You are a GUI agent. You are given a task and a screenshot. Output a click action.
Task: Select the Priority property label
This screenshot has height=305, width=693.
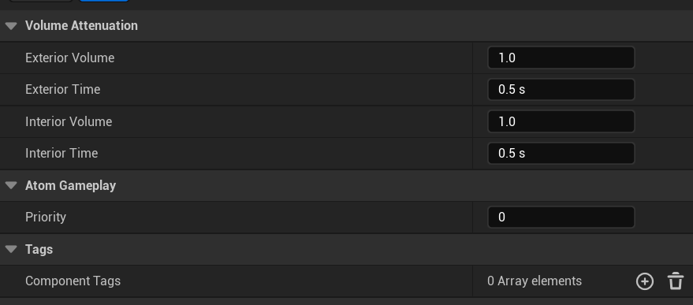point(46,217)
